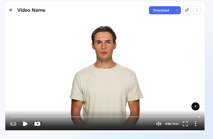Click the black double-chevron scroll down button
213x139 pixels.
pos(196,106)
